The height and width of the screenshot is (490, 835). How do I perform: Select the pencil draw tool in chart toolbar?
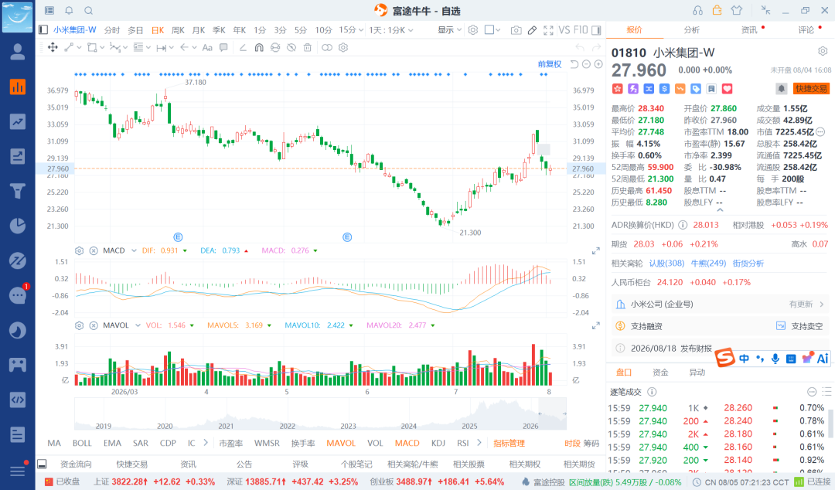click(532, 30)
